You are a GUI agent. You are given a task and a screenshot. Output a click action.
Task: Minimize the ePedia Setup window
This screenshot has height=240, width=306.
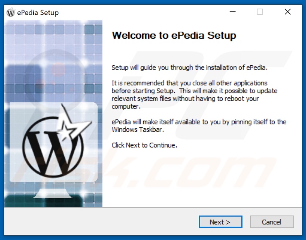[232, 12]
